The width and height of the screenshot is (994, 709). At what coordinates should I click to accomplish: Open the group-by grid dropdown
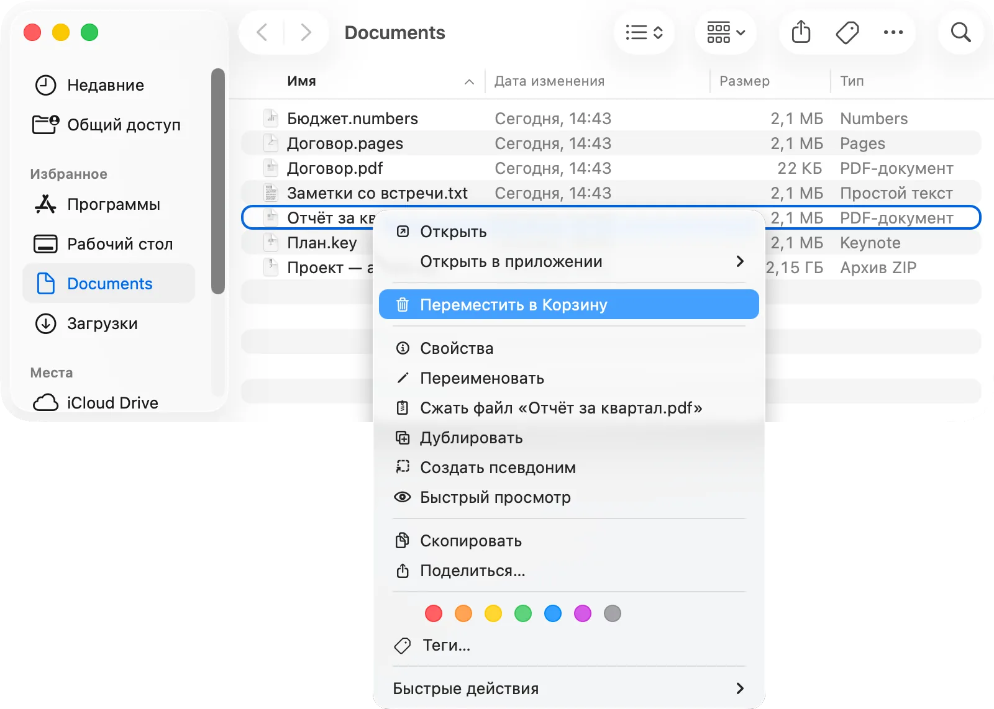(726, 32)
